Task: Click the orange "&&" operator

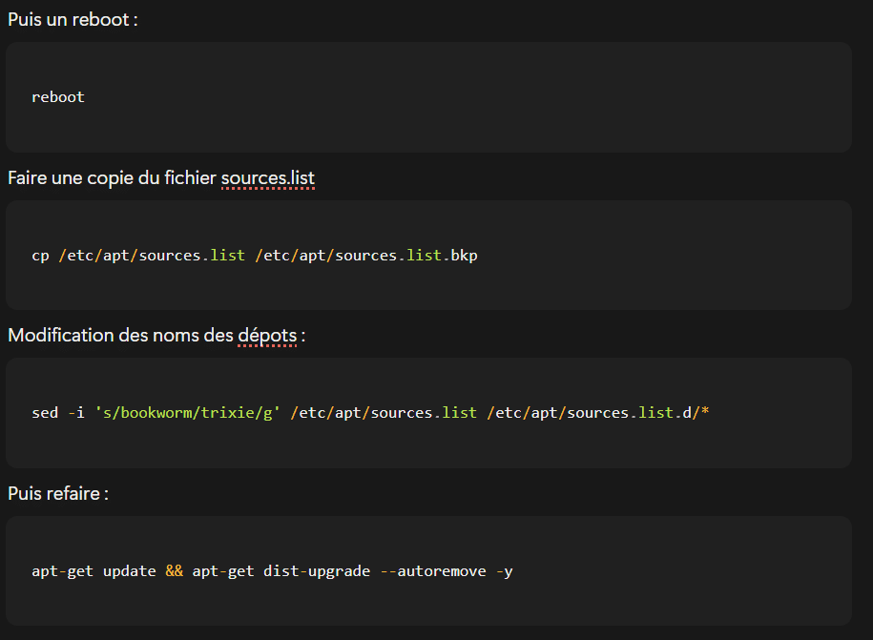Action: pyautogui.click(x=174, y=571)
